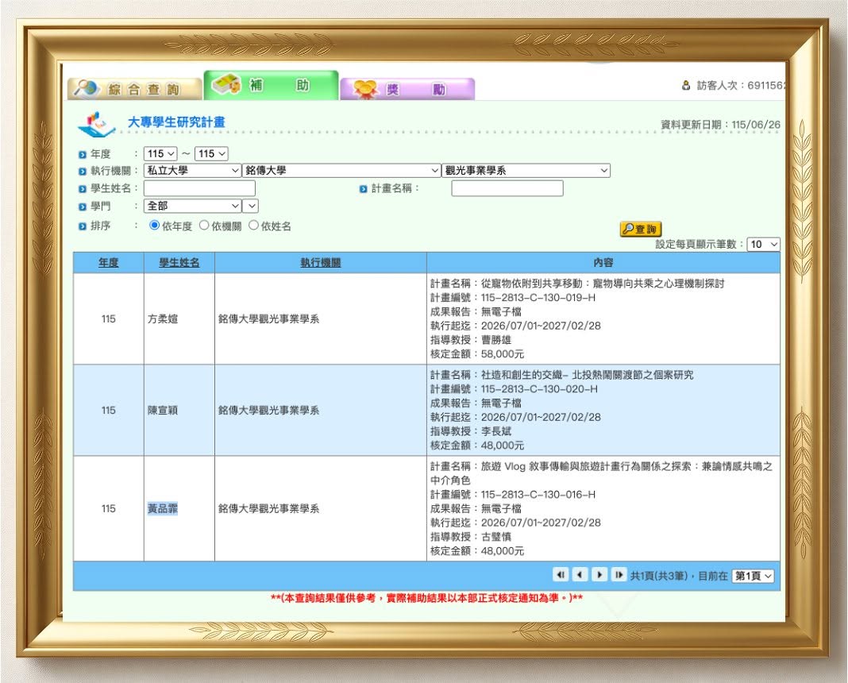Screen dimensions: 848x683
Task: Click the medal icon on 獎勵 tab
Action: tap(365, 89)
